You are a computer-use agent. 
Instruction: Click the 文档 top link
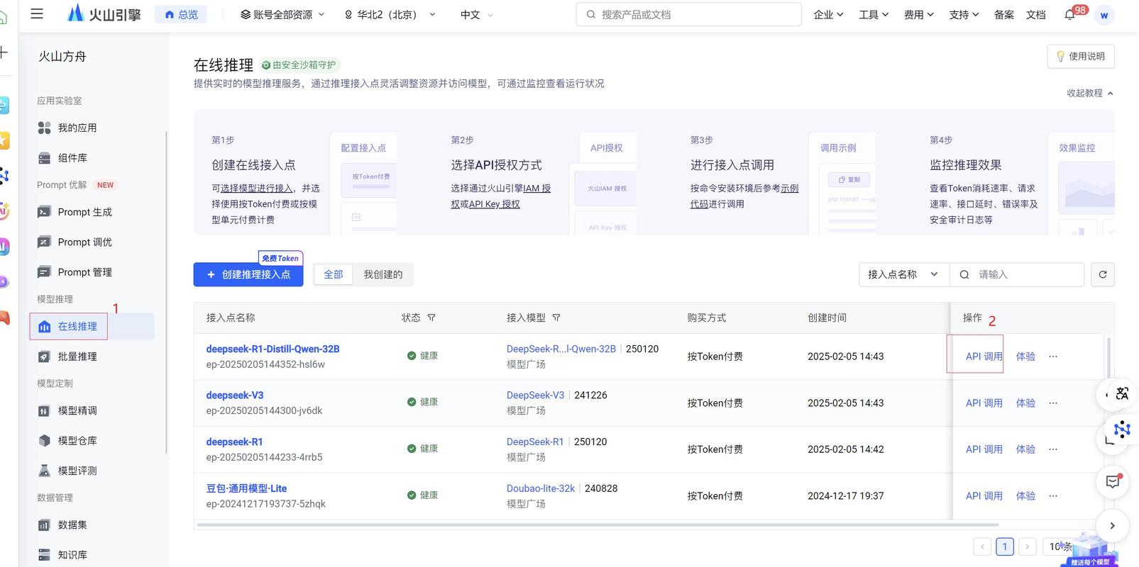1036,14
